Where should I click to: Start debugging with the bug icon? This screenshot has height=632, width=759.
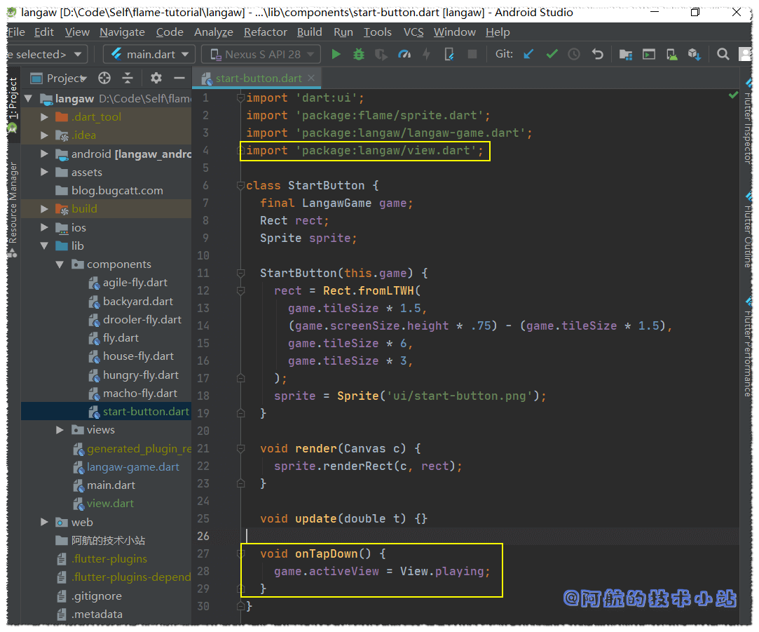(359, 54)
